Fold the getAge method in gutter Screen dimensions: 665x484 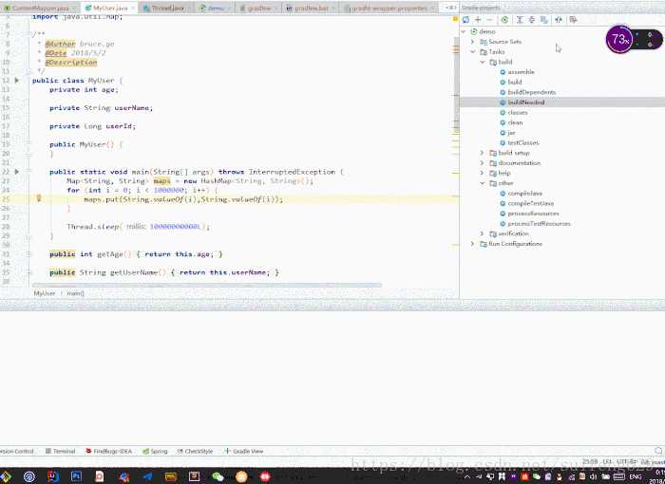pyautogui.click(x=28, y=254)
